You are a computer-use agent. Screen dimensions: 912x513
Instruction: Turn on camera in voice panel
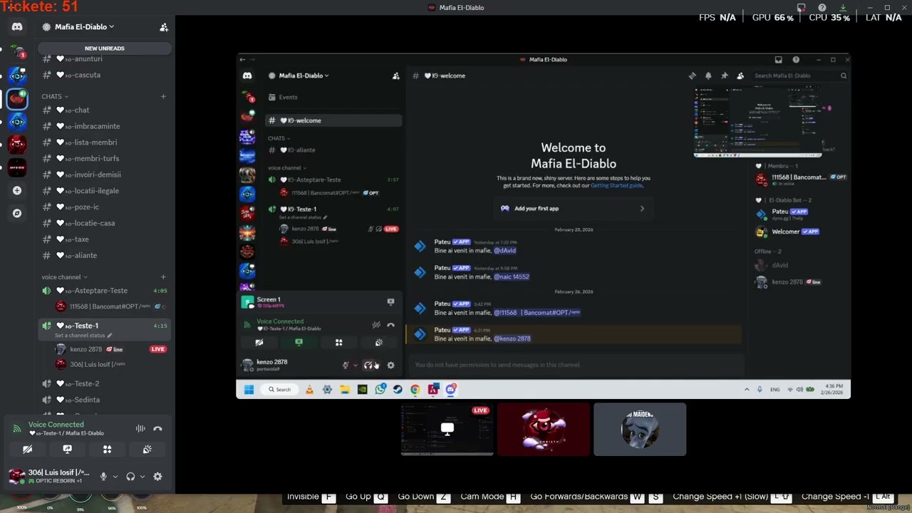coord(27,450)
